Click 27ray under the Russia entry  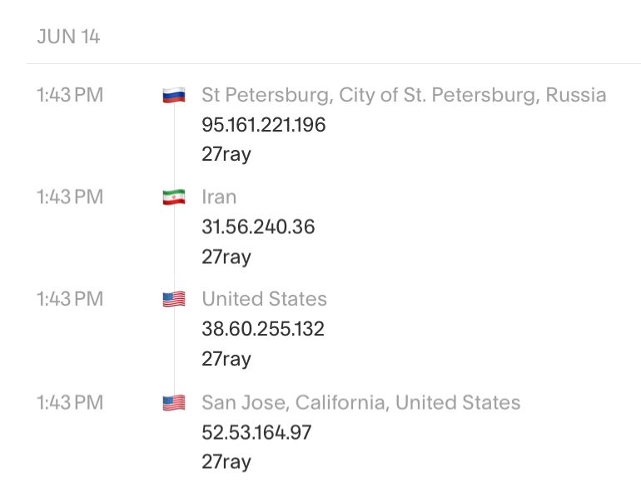click(226, 155)
